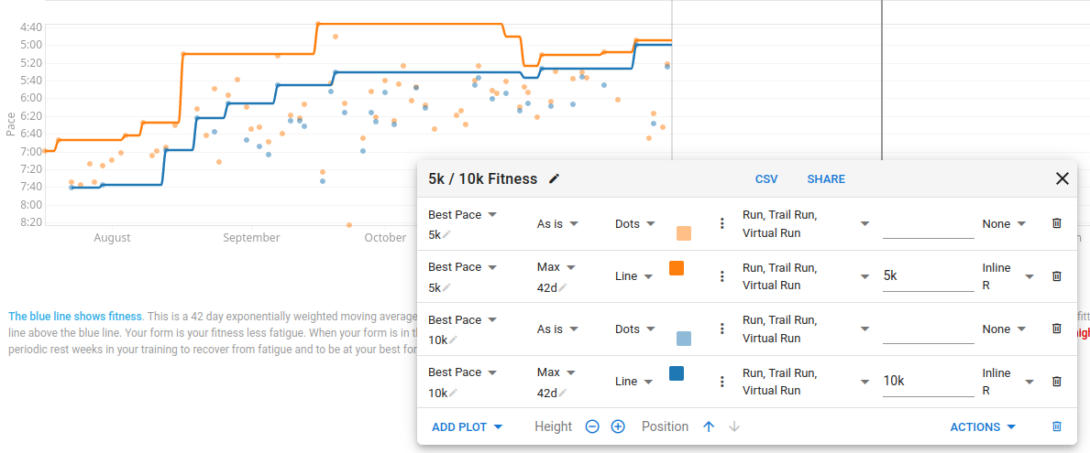Screen dimensions: 1090x453
Task: Delete the 5k dots plot row
Action: (1057, 223)
